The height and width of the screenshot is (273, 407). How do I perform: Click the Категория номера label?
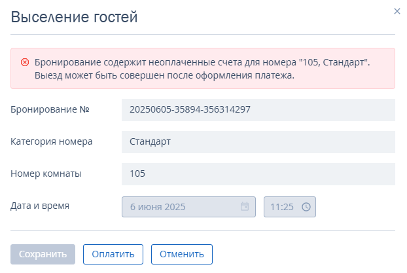click(52, 142)
